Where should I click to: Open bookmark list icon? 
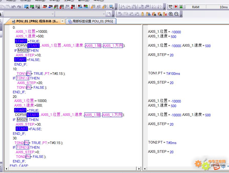point(148,14)
